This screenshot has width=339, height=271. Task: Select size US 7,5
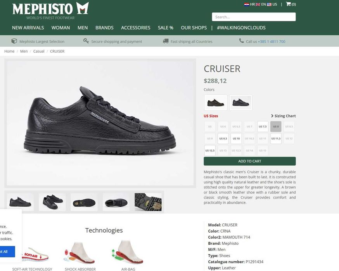pyautogui.click(x=263, y=126)
